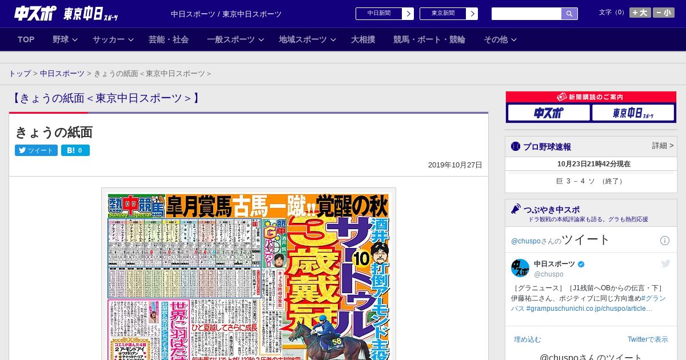The image size is (686, 360).
Task: Click the 中日スポーツ Twitter avatar
Action: pos(520,268)
